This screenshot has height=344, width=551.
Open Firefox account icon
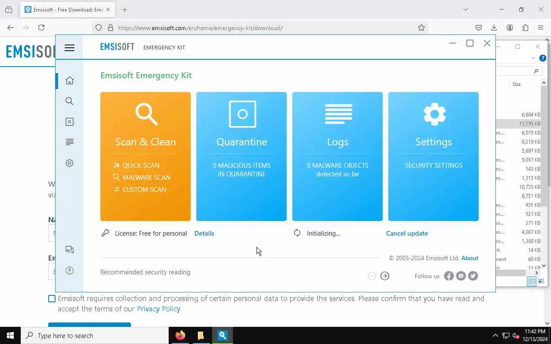(510, 28)
